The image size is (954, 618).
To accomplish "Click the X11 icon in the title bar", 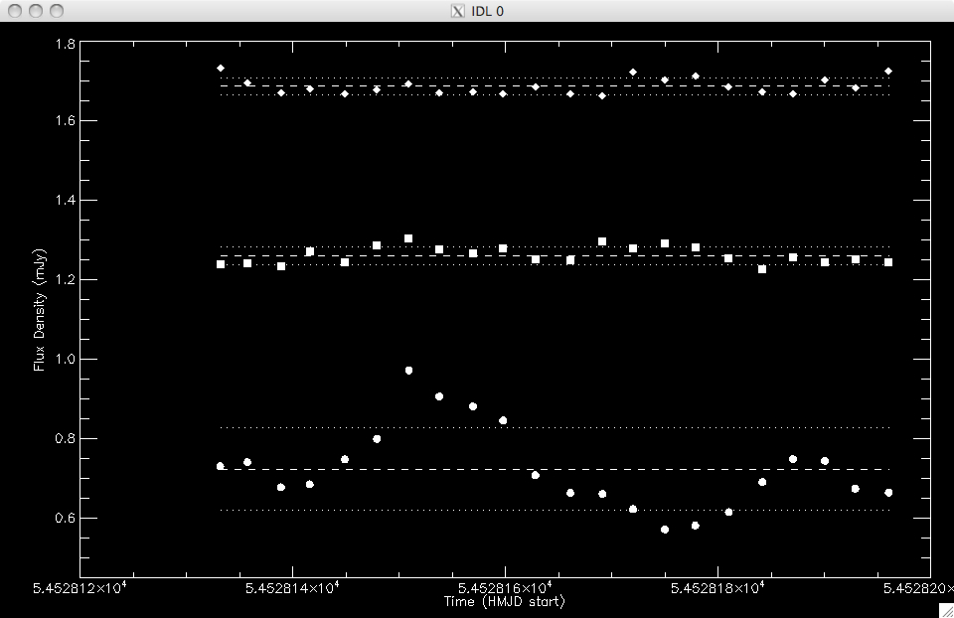I will click(457, 11).
